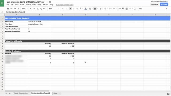The image size is (171, 96).
Task: Open the Tools menu
Action: (x=39, y=5)
